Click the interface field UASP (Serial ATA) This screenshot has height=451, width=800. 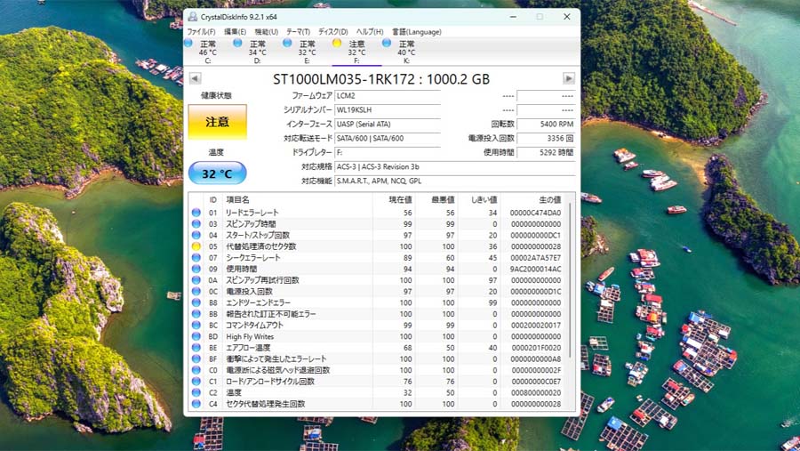[388, 125]
